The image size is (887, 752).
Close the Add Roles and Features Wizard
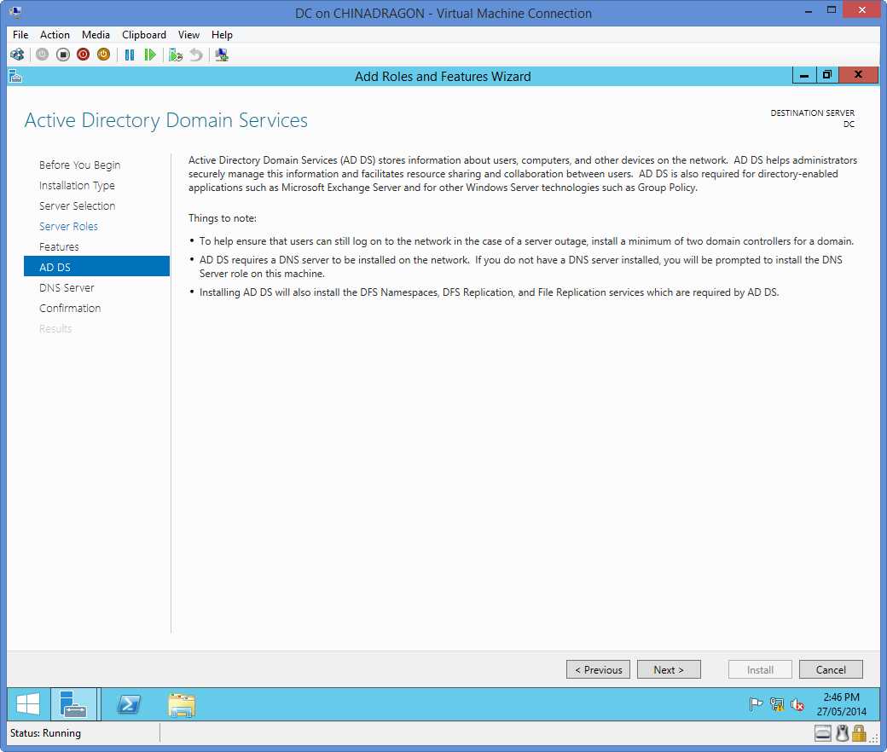pos(858,75)
